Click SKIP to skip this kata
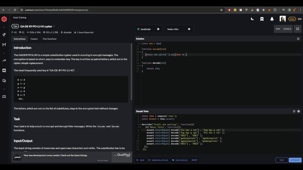The height and width of the screenshot is (170, 303). pyautogui.click(x=141, y=160)
